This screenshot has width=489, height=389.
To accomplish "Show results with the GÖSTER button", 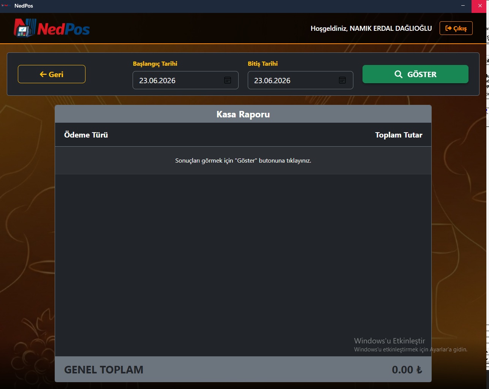I will pos(415,74).
